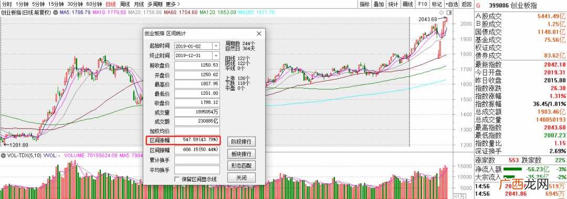Select the 30分钟 period tab

(x=75, y=4)
